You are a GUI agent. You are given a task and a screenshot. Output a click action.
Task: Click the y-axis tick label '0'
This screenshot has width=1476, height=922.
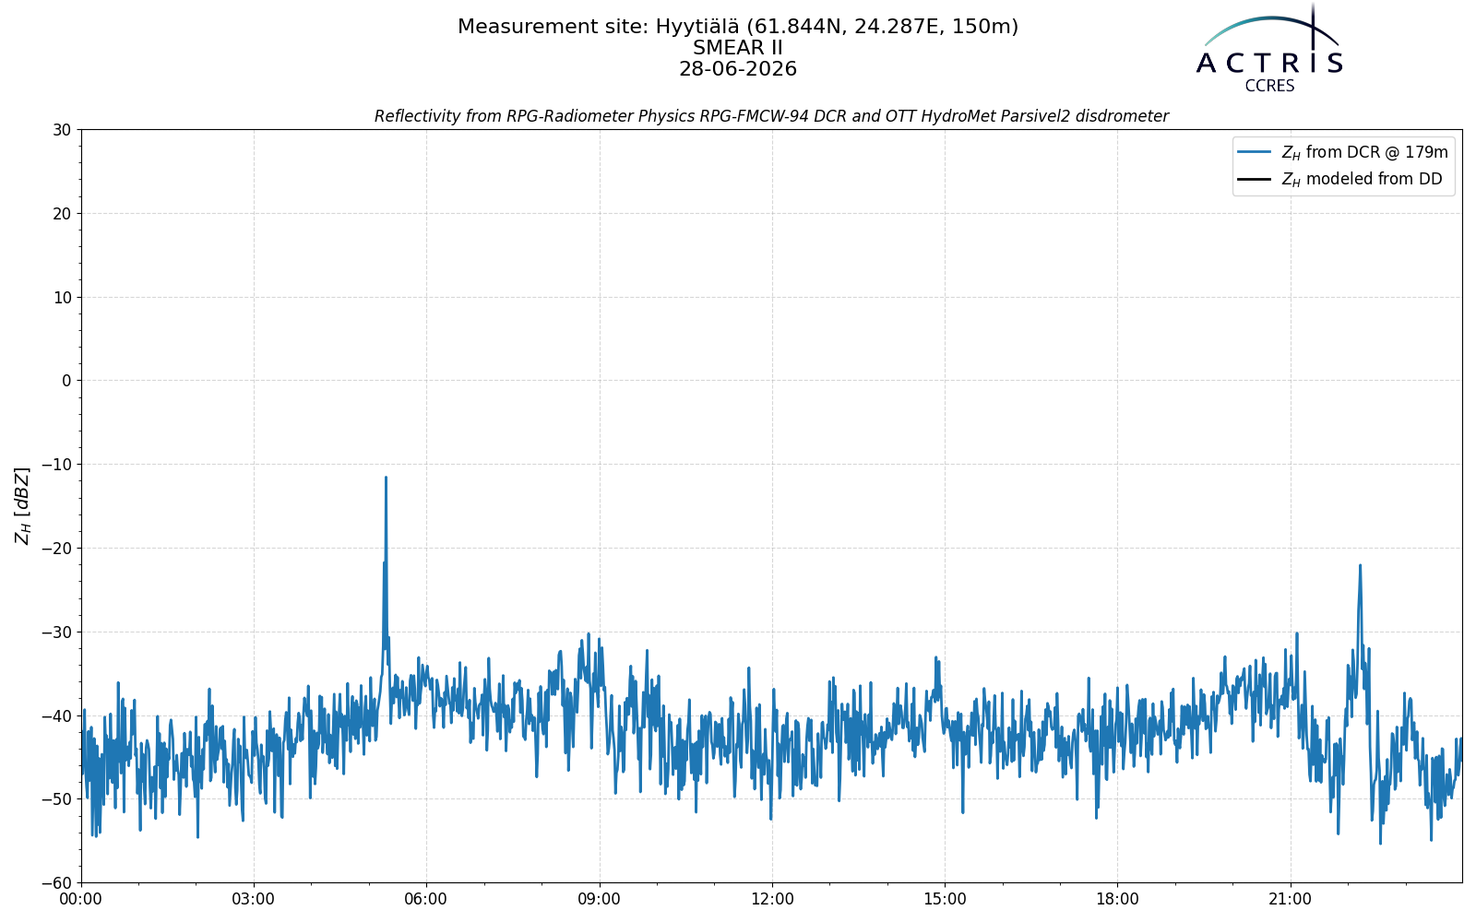coord(66,381)
